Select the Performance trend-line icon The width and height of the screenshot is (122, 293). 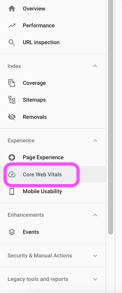pos(12,26)
